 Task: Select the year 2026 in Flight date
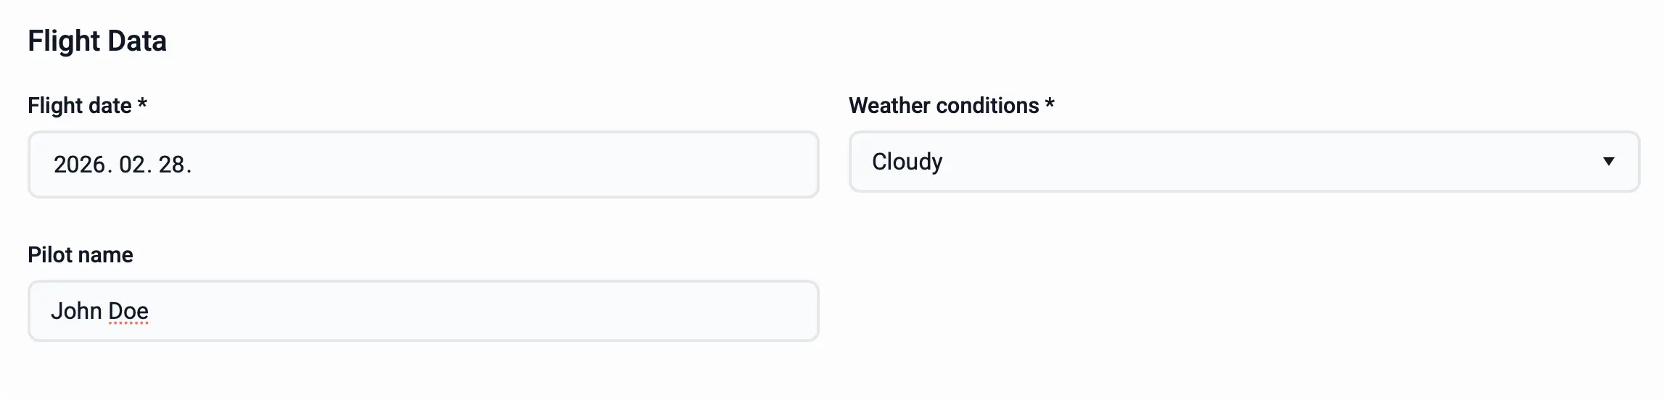(x=79, y=165)
